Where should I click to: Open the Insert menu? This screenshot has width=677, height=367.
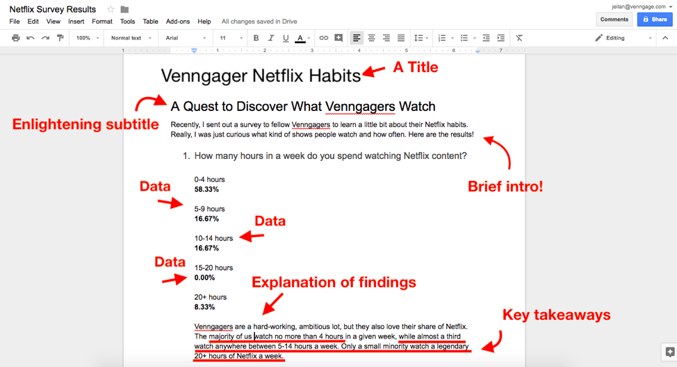tap(76, 21)
